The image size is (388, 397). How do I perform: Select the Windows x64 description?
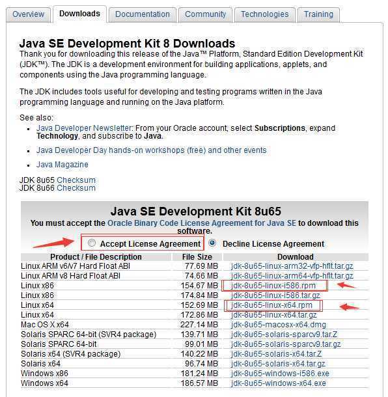click(44, 383)
